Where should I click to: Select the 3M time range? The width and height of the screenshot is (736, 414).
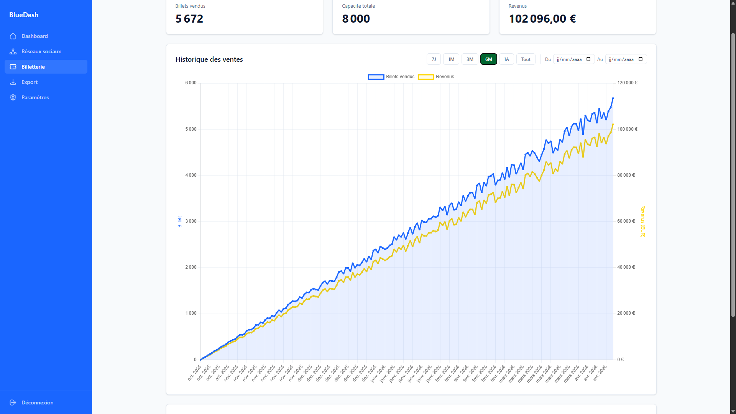(470, 59)
